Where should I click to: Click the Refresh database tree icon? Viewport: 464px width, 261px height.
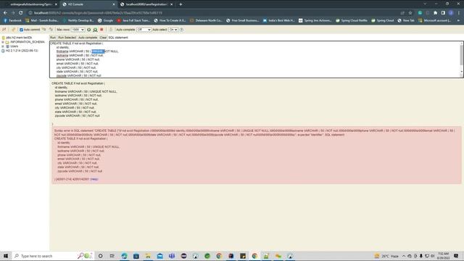[x=13, y=30]
